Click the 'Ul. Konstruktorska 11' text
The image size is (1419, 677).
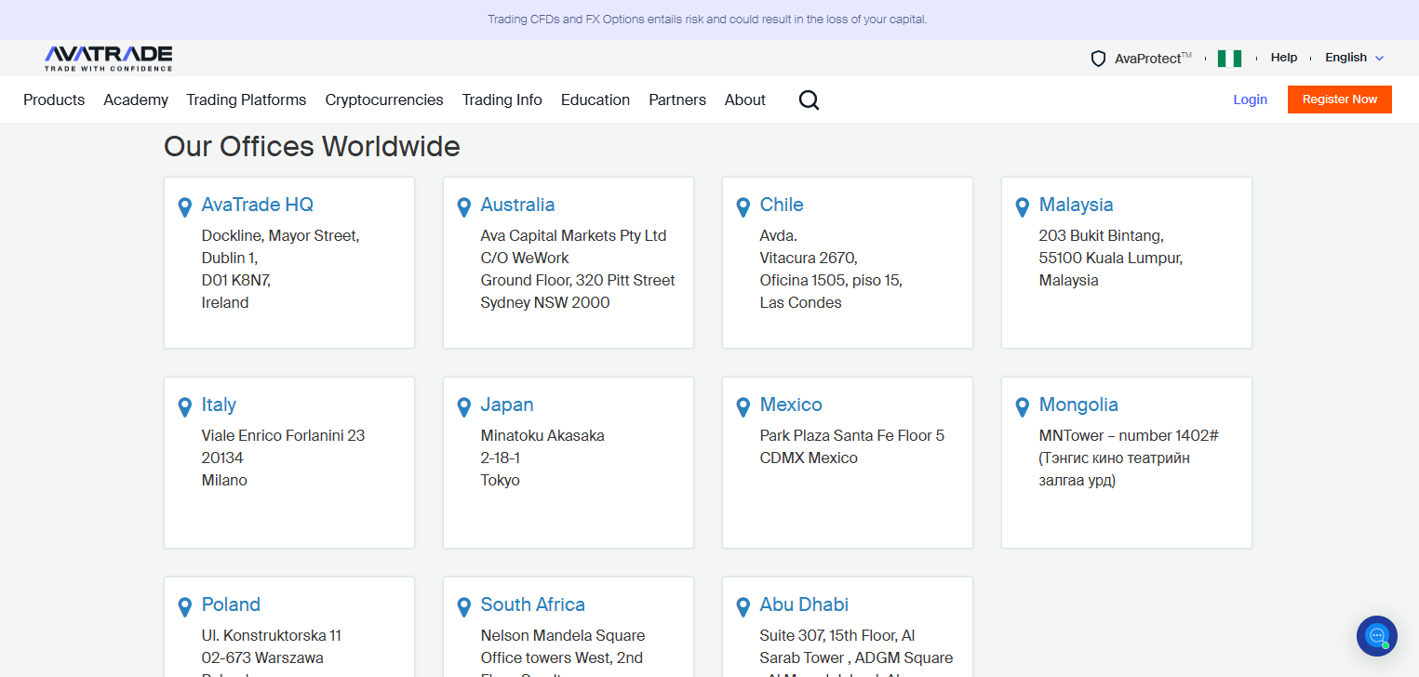(x=272, y=636)
